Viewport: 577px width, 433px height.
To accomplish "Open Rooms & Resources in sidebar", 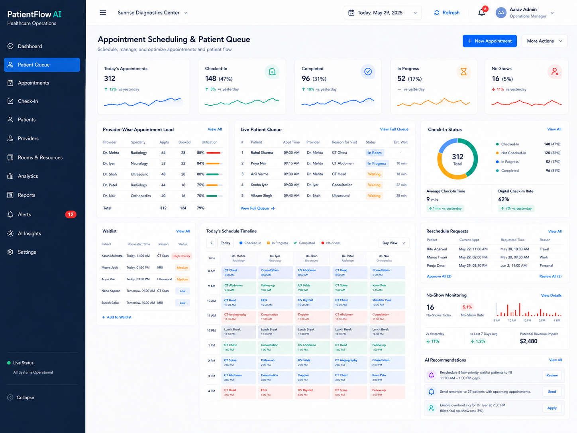I will tap(40, 157).
